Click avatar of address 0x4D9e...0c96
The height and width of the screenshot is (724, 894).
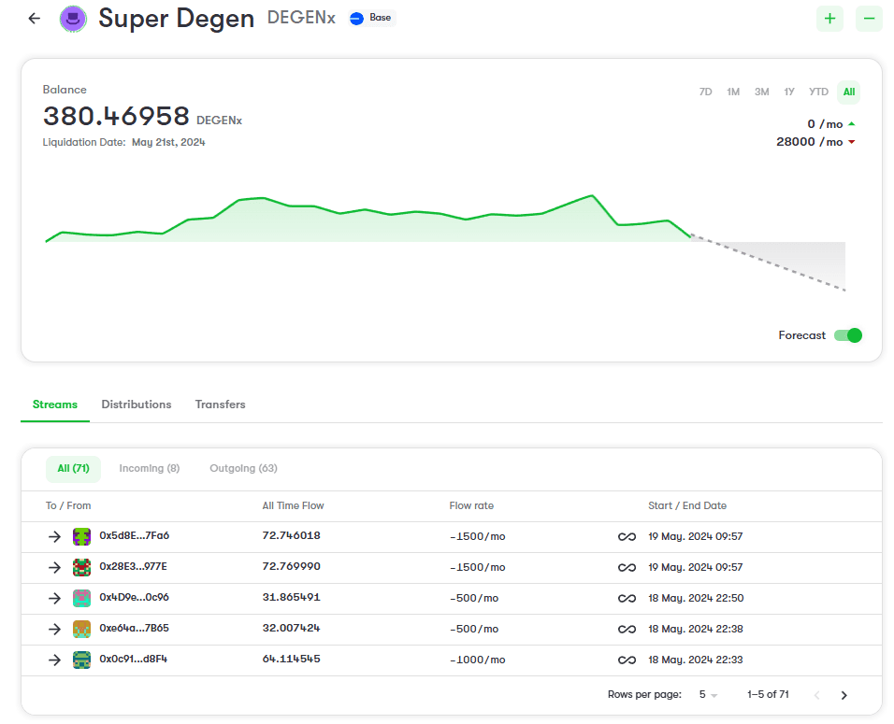tap(81, 598)
